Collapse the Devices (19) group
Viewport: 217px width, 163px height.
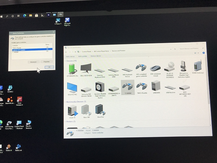(65, 61)
